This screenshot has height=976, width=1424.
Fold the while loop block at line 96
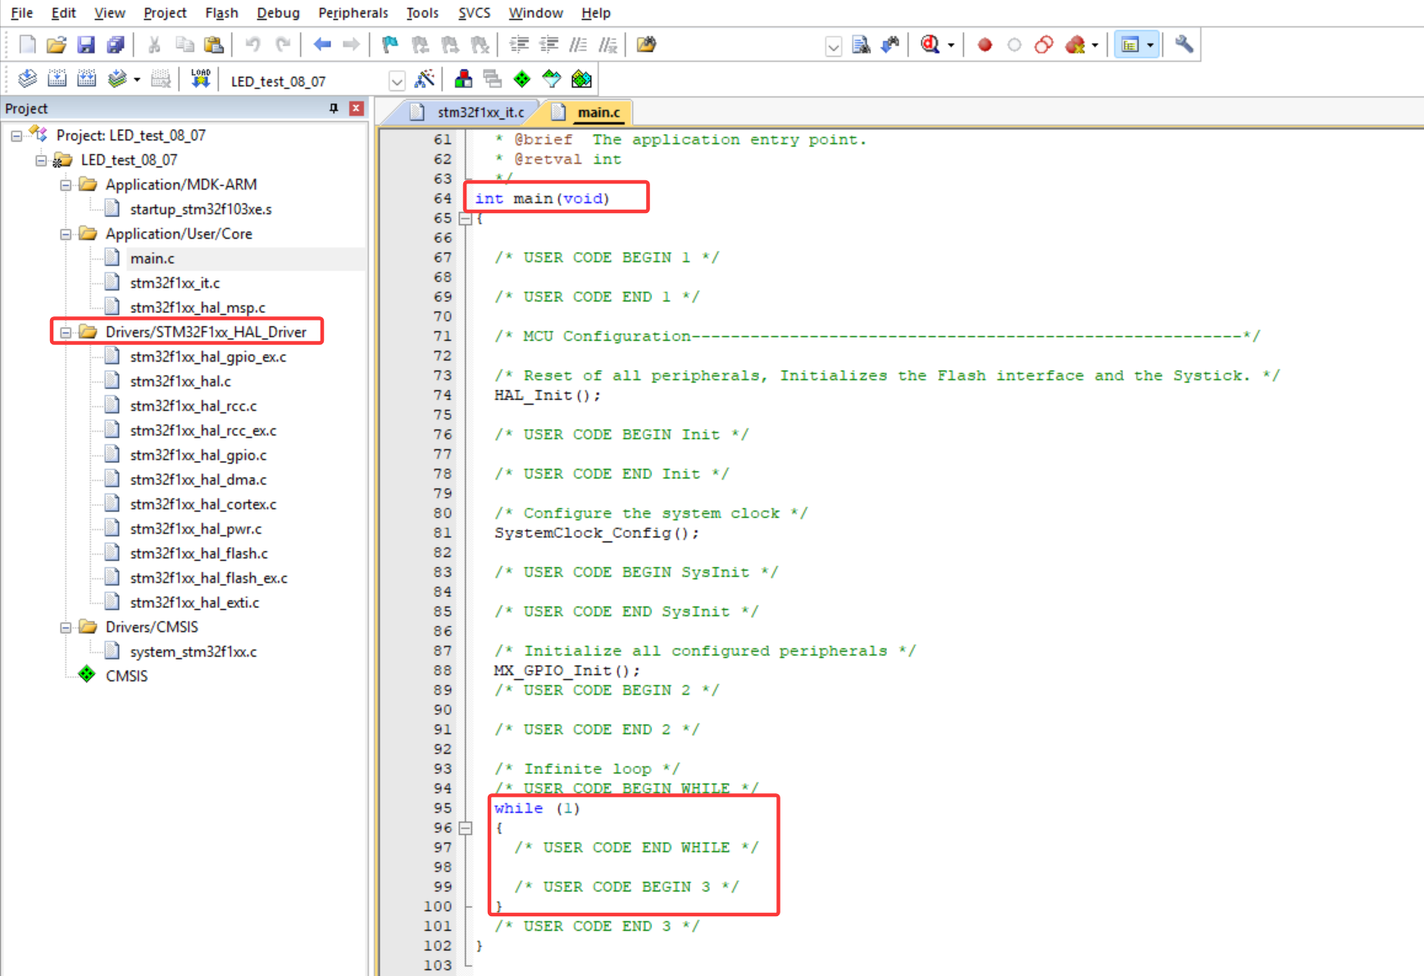pyautogui.click(x=466, y=828)
